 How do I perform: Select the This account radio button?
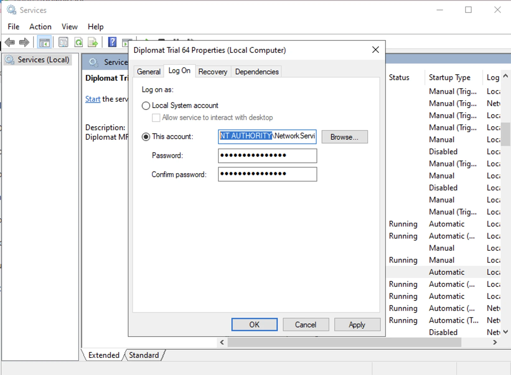coord(146,137)
